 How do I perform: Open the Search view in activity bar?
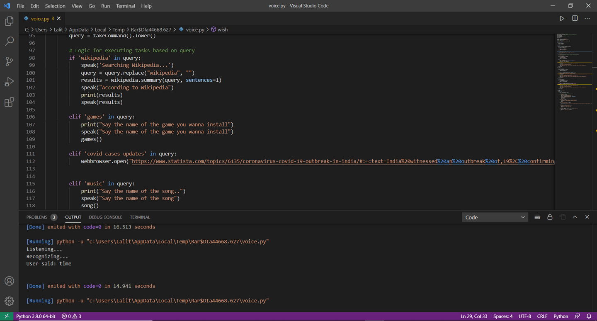(9, 41)
